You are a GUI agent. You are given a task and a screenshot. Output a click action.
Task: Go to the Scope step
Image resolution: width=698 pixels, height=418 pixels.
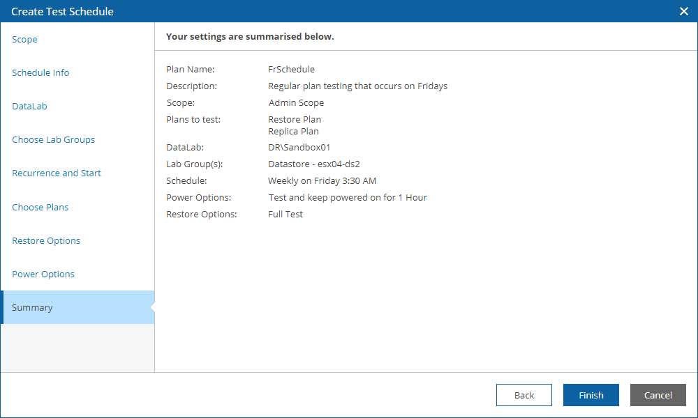click(x=24, y=39)
